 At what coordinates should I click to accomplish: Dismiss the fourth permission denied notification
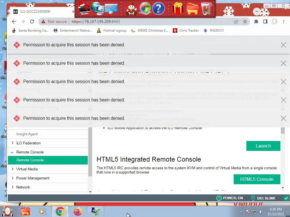click(283, 100)
